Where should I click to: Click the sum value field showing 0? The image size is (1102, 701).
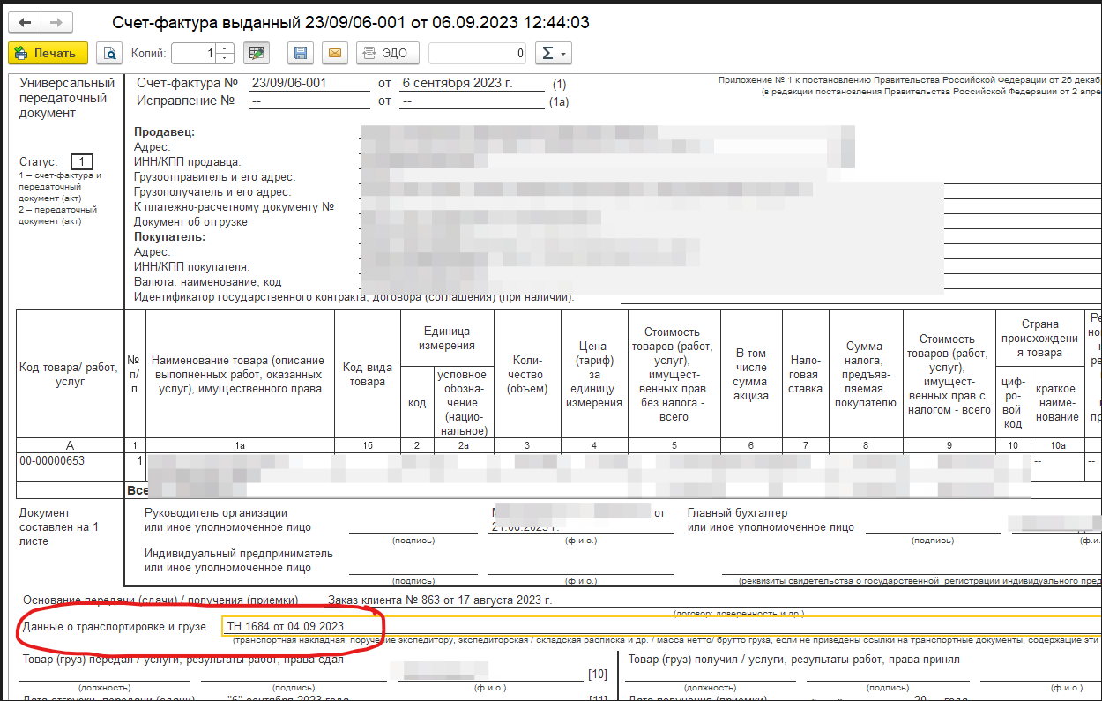coord(477,54)
